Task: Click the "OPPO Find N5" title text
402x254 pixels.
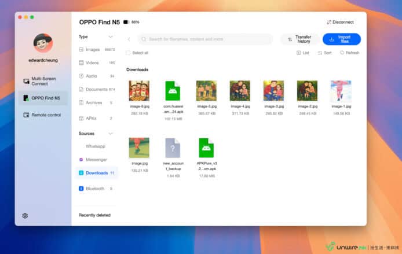Action: coord(100,23)
